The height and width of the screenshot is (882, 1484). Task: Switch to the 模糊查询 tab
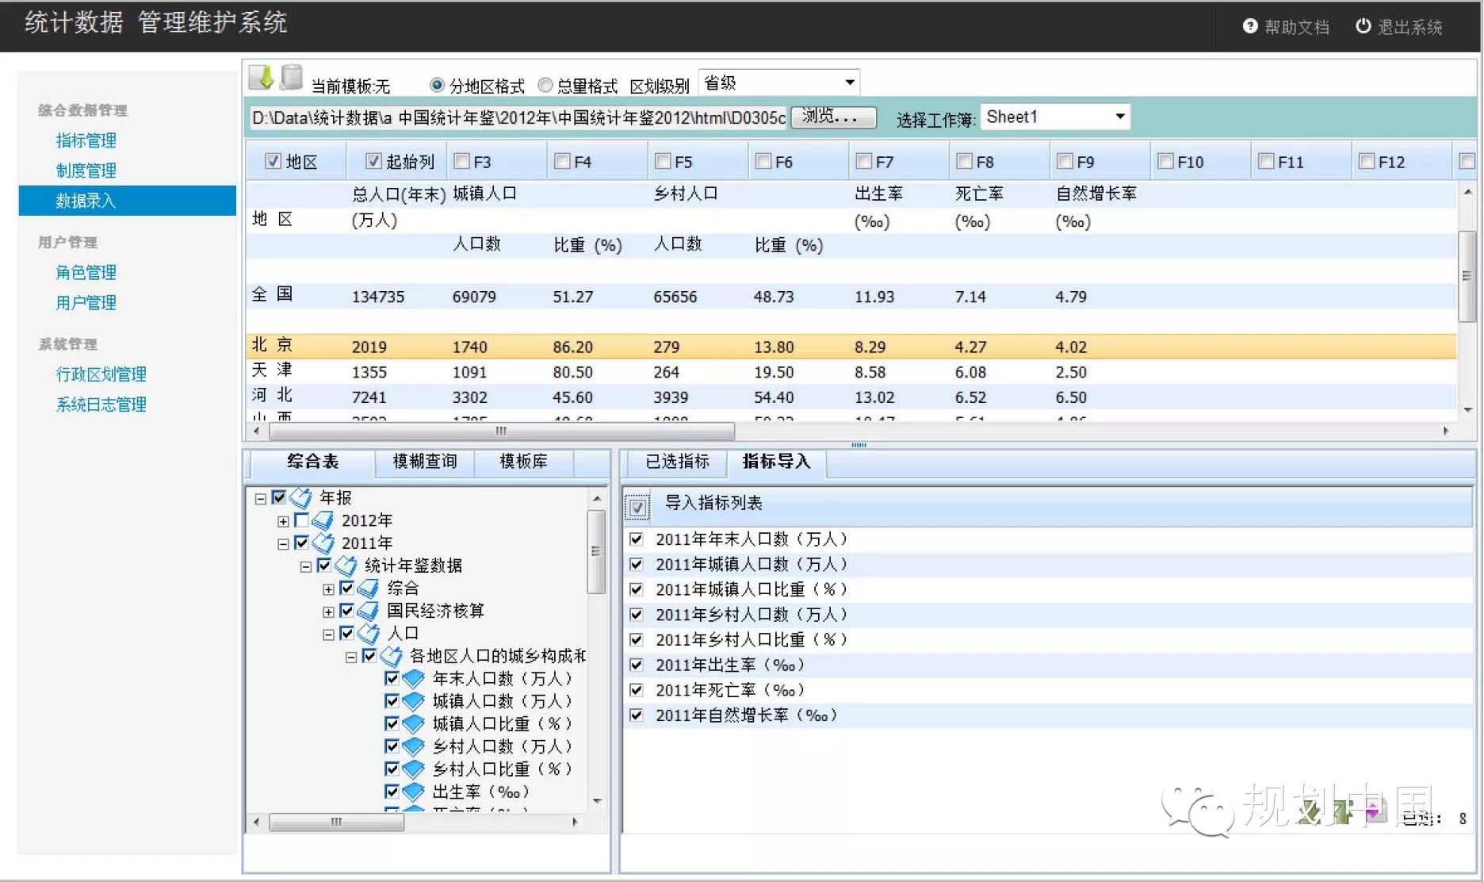tap(425, 462)
